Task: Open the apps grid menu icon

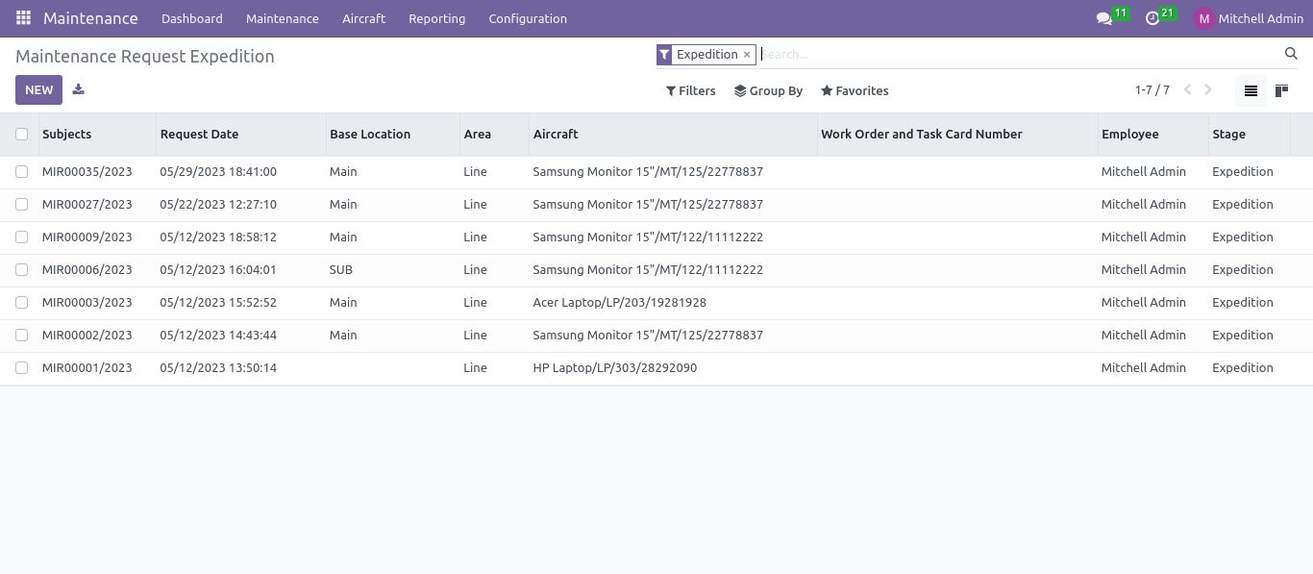Action: 23,18
